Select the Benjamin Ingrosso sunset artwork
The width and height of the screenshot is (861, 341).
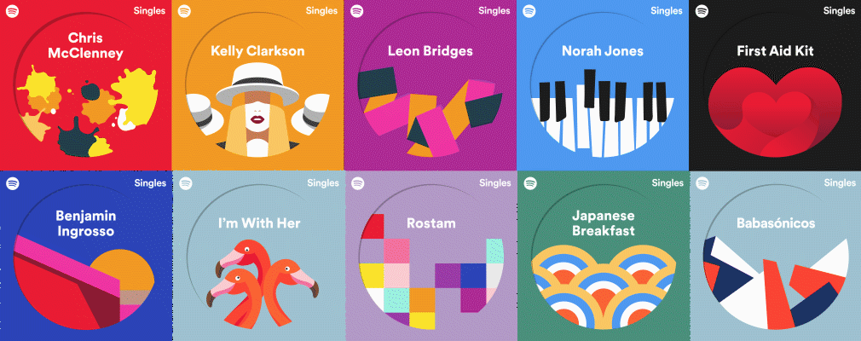pyautogui.click(x=85, y=282)
